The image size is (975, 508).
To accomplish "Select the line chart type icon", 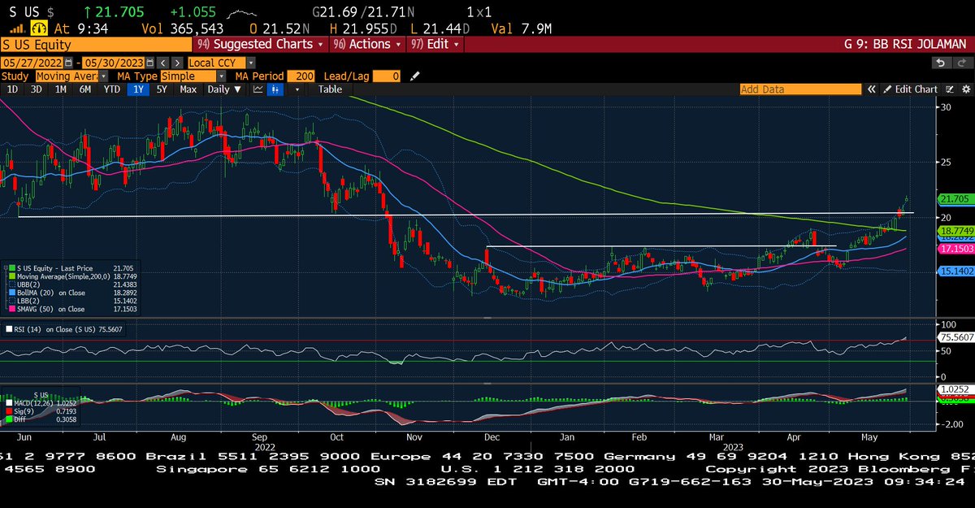I will point(258,89).
